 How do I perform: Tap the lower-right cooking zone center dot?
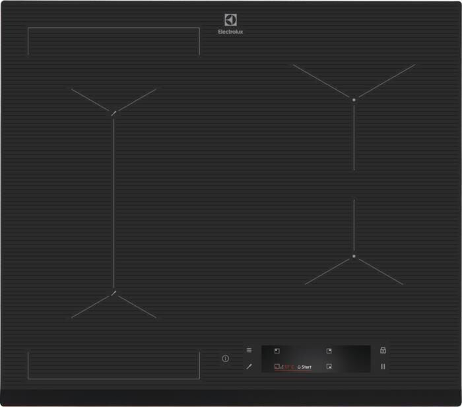[x=354, y=256]
